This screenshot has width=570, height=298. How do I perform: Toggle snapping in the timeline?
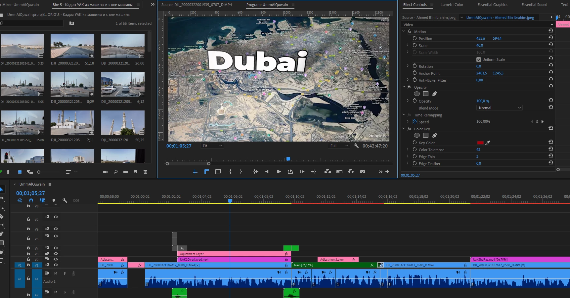click(31, 200)
